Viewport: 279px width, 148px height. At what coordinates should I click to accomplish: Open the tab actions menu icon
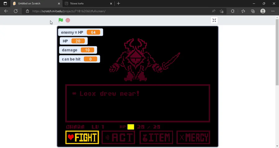[x=5, y=3]
